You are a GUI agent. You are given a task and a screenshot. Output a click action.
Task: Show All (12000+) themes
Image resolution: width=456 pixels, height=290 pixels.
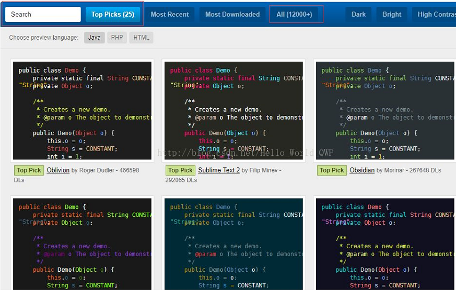(294, 14)
